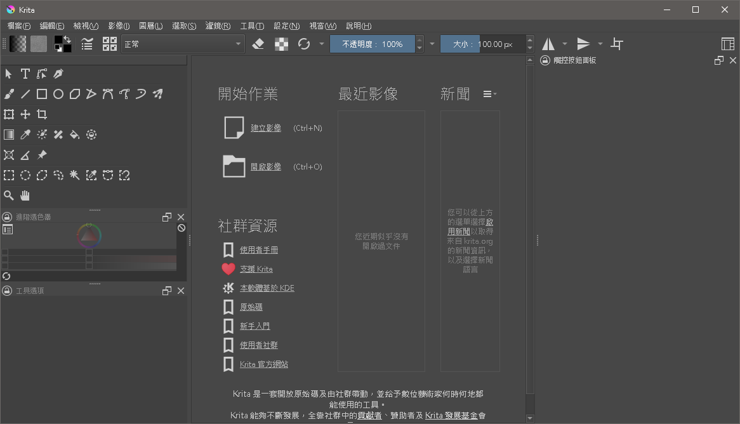This screenshot has width=740, height=424.
Task: Open the 編輯(E) menu
Action: point(52,26)
